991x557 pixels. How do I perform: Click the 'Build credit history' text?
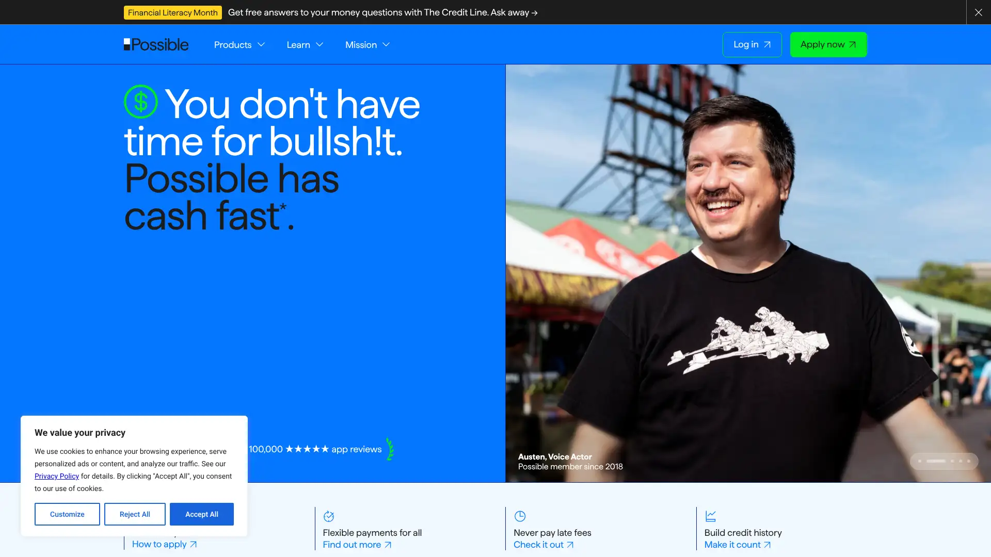coord(743,533)
